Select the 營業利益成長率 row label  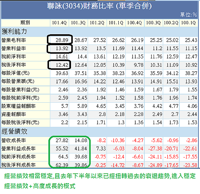tap(18, 148)
